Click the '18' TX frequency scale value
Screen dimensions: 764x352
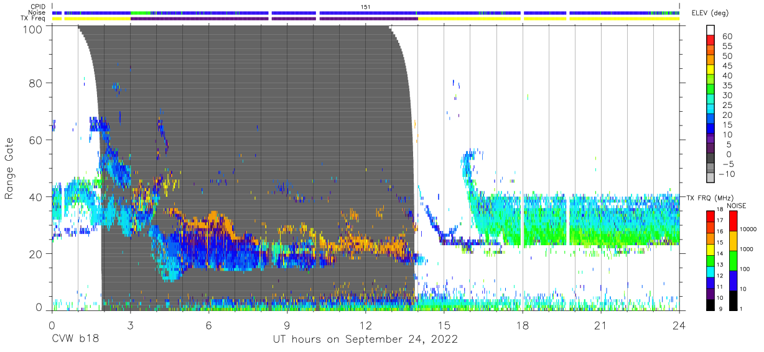[x=721, y=210]
